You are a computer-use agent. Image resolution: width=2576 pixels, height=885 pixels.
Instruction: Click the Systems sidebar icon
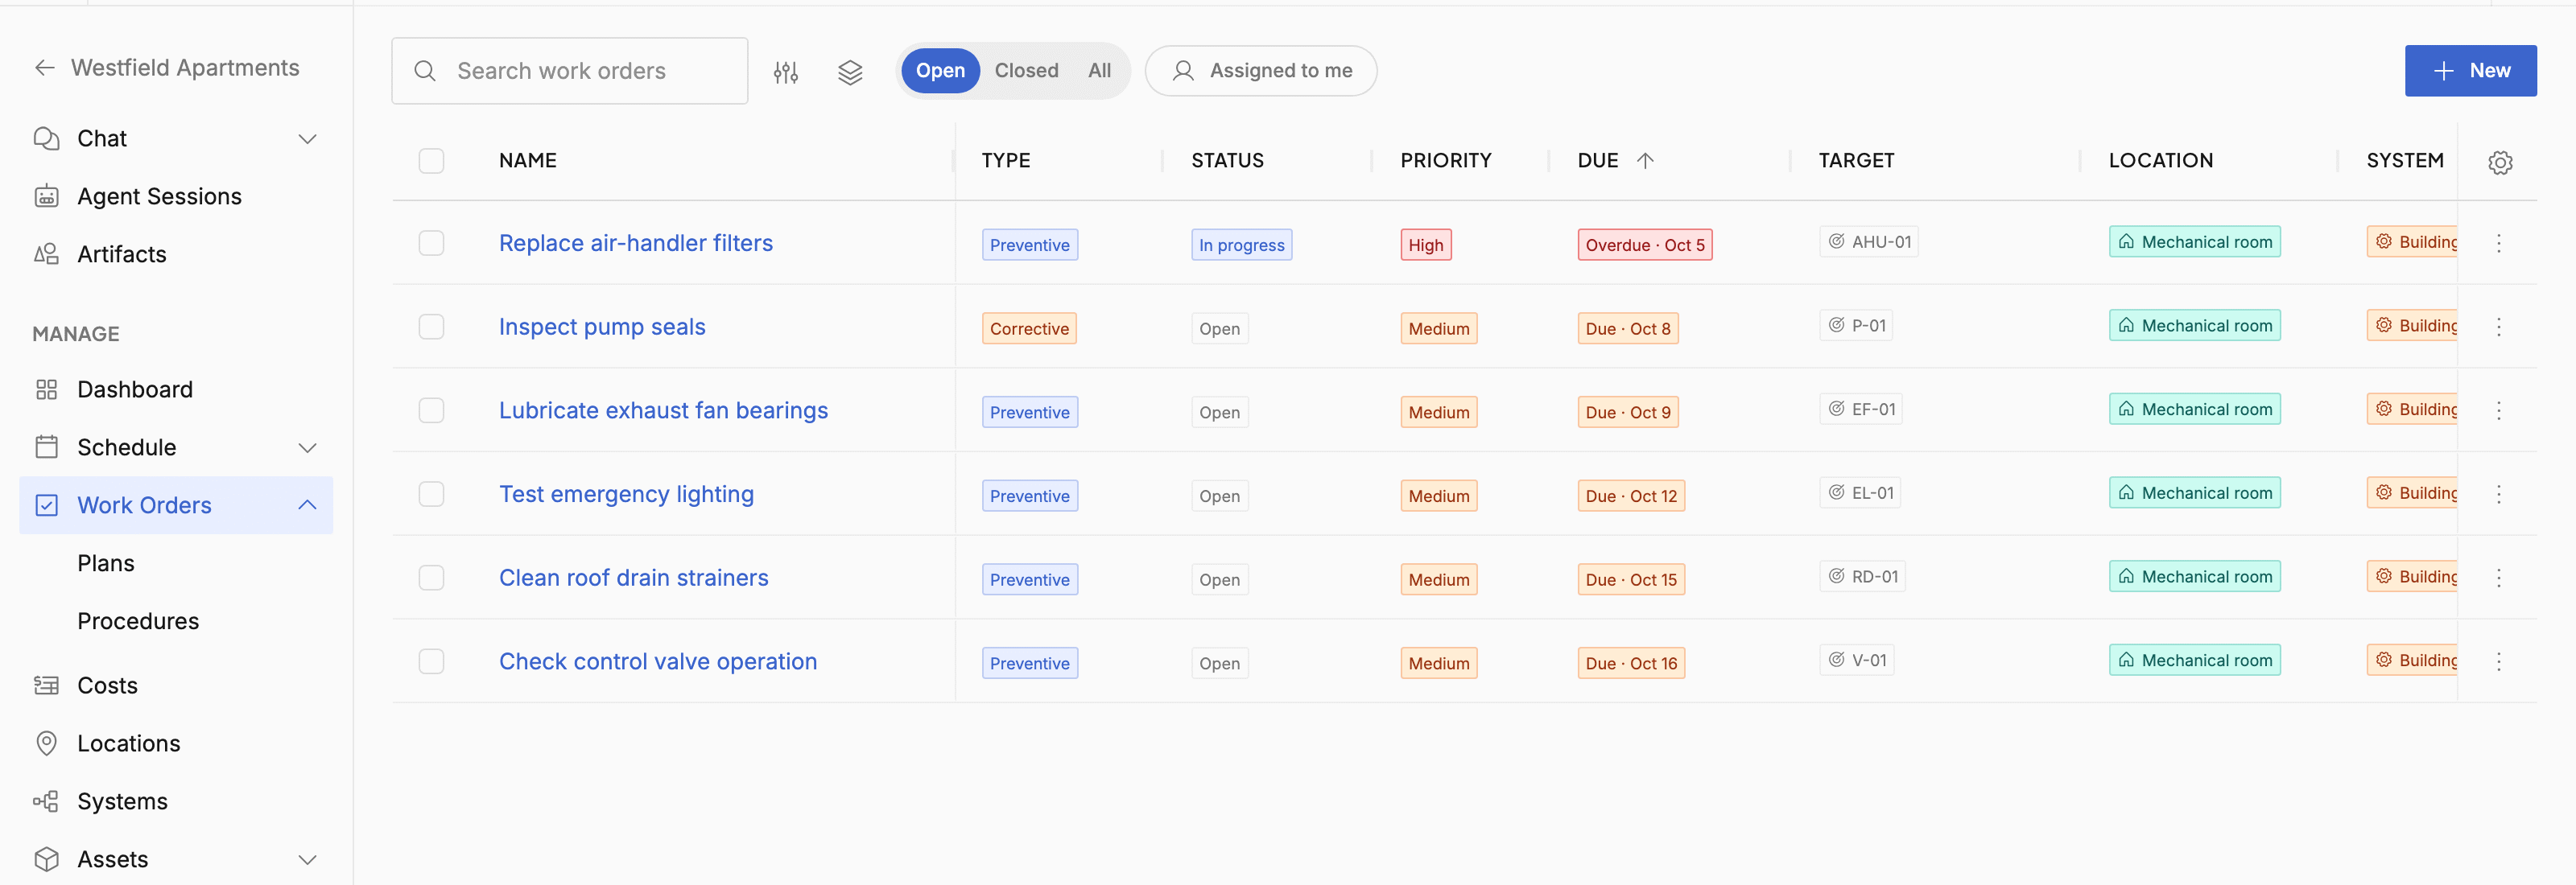[46, 801]
